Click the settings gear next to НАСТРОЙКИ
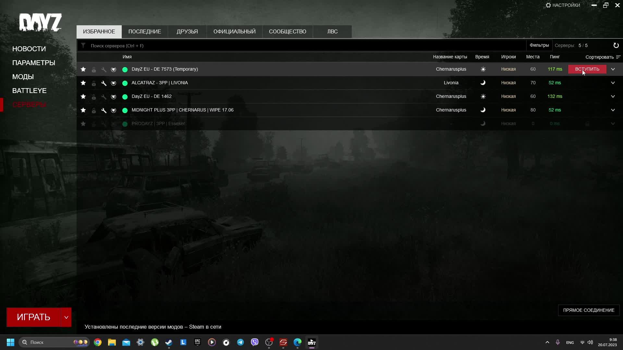The height and width of the screenshot is (350, 623). 548,5
